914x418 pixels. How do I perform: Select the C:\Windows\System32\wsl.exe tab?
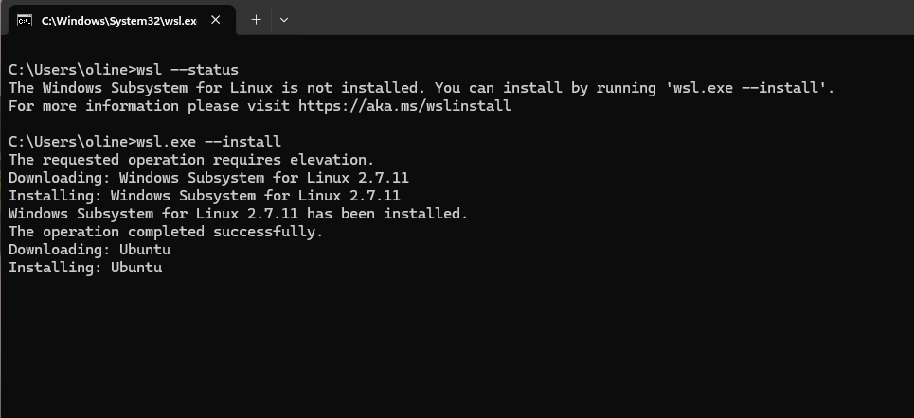[x=118, y=21]
